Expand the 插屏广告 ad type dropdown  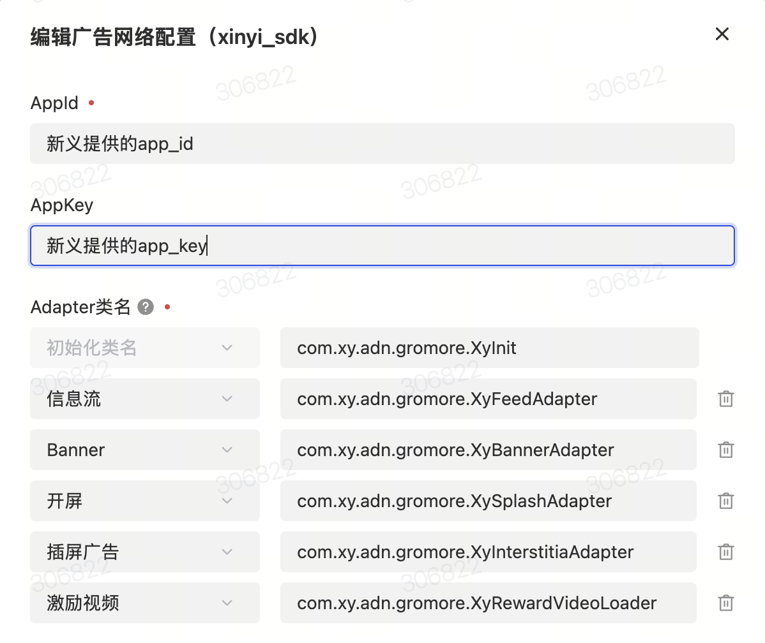144,552
